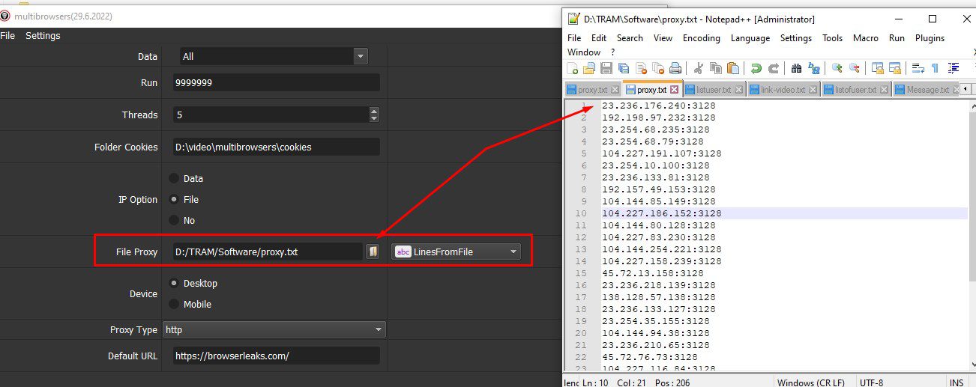Click the Copy icon in Notepad++ toolbar
The width and height of the screenshot is (976, 387).
(x=716, y=68)
